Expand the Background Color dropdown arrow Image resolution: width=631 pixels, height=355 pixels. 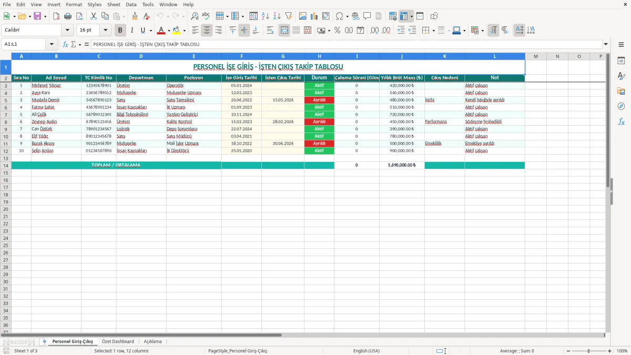[x=184, y=31]
